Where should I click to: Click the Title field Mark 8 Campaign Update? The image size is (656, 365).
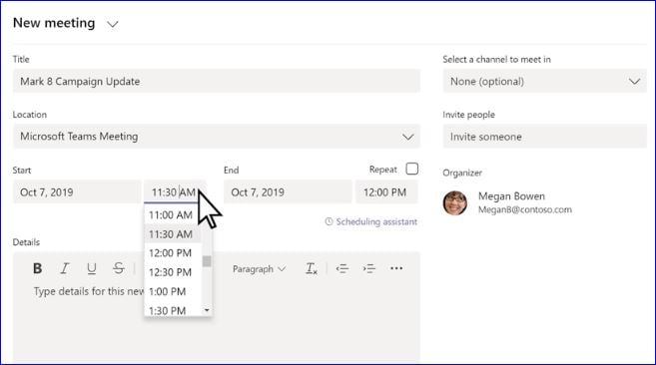217,81
